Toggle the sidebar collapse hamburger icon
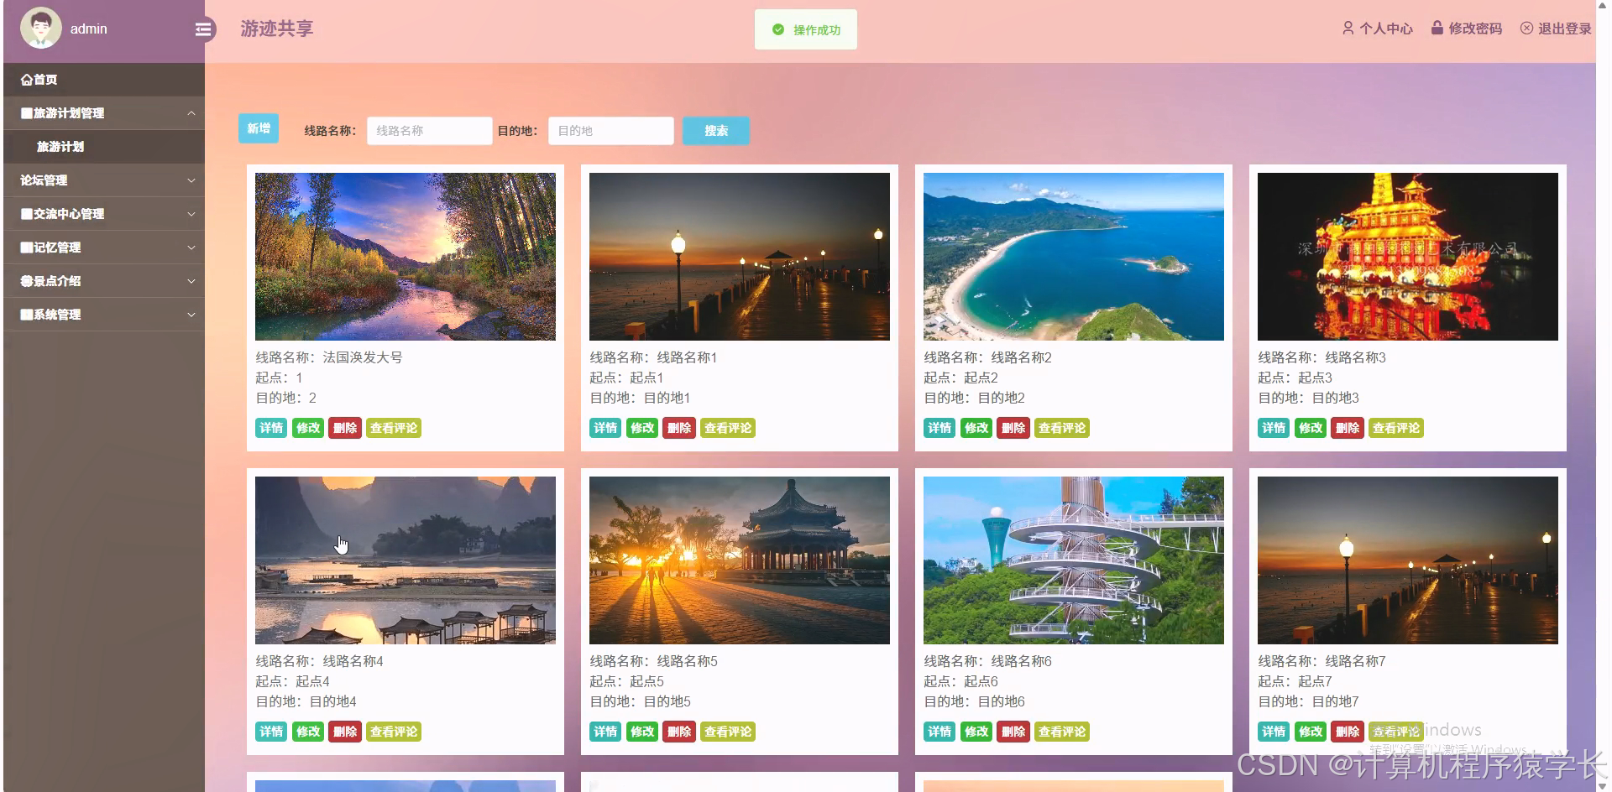 [204, 29]
